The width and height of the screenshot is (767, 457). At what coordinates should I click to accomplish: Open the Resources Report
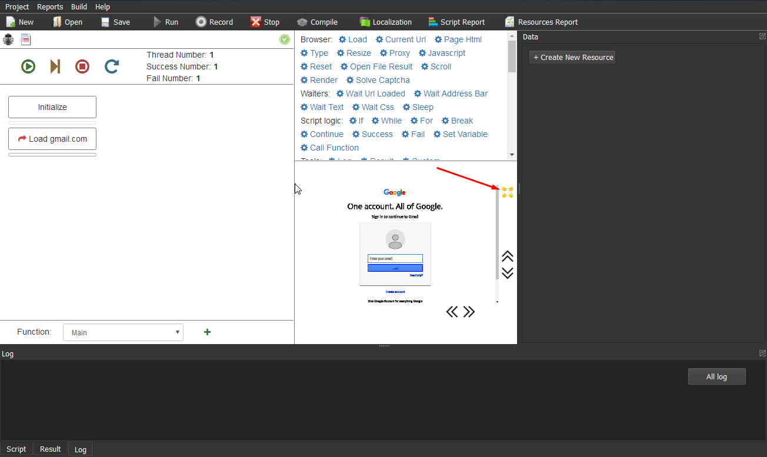(541, 22)
